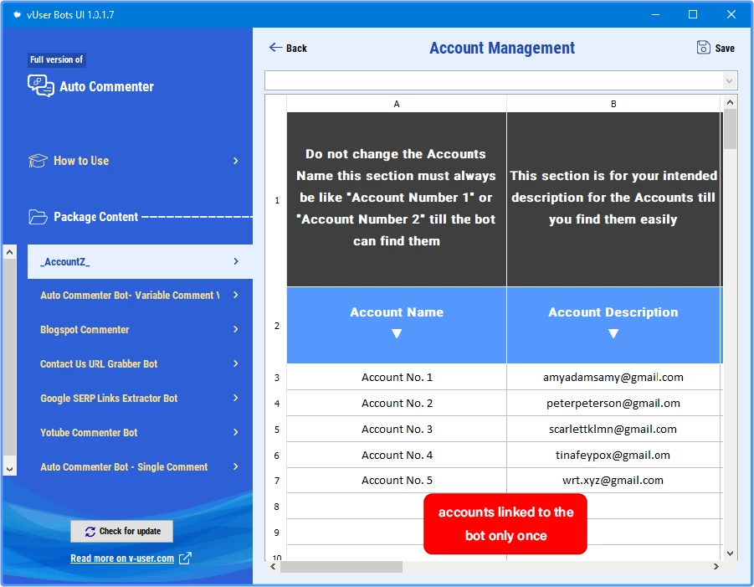Viewport: 754px width, 587px height.
Task: Expand the Yotube Commenter Bot chevron
Action: tap(236, 432)
